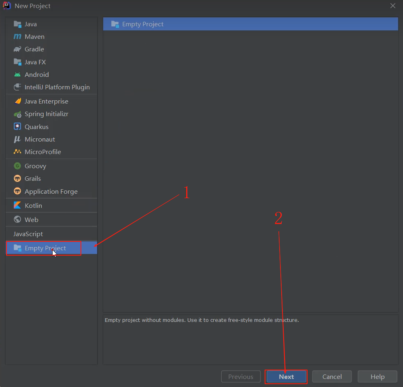Viewport: 403px width, 387px height.
Task: Select Application Forge entry
Action: [x=51, y=191]
